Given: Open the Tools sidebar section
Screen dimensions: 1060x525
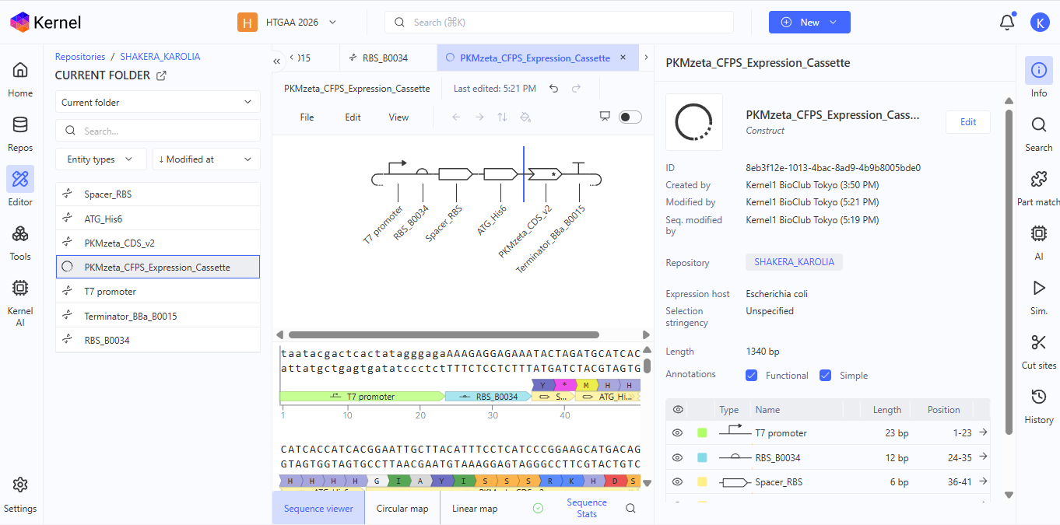Looking at the screenshot, I should (x=20, y=242).
